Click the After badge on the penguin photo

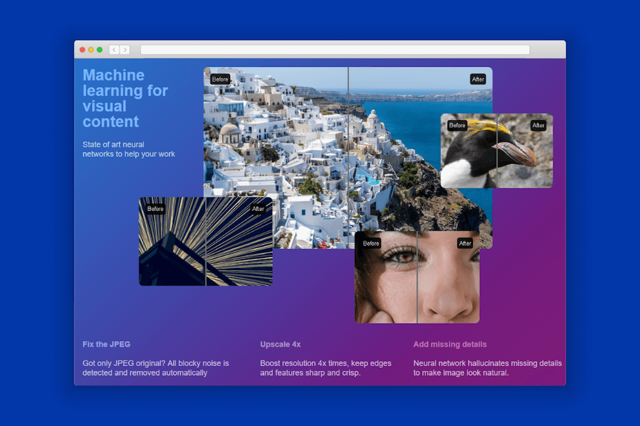coord(538,125)
